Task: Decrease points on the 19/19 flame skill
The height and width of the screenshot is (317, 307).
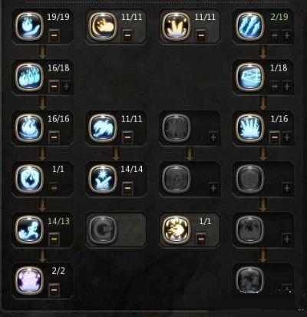Action: pyautogui.click(x=54, y=35)
